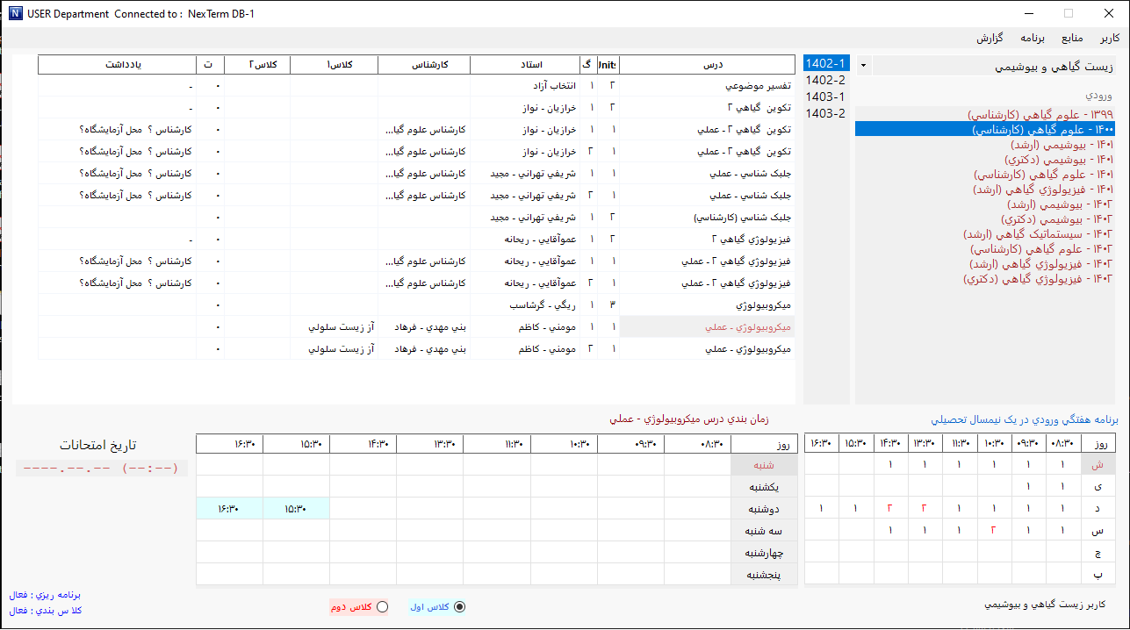Open the گزارش menu
1130x630 pixels.
(990, 38)
